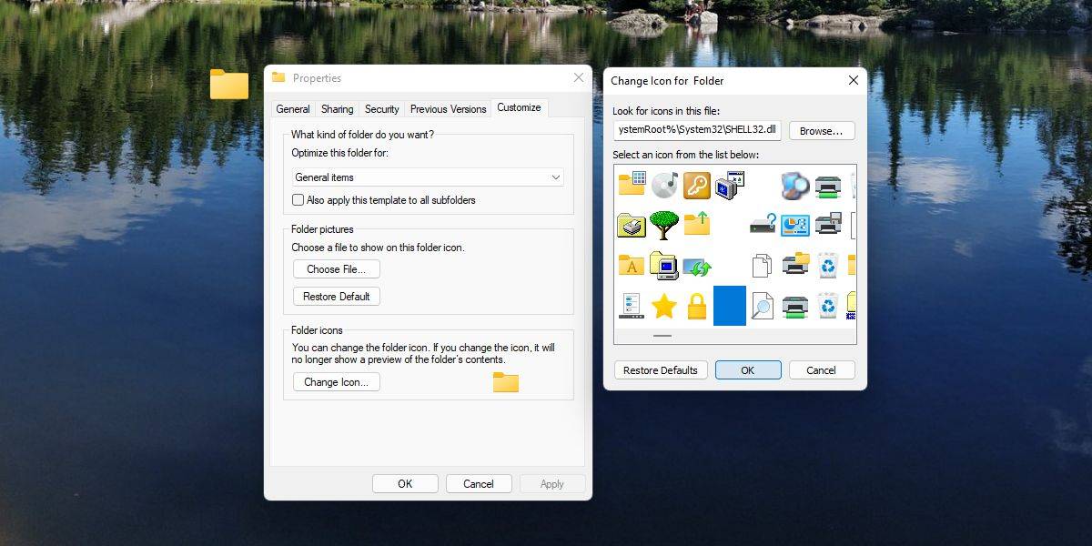Click the Choose File button

pos(337,269)
